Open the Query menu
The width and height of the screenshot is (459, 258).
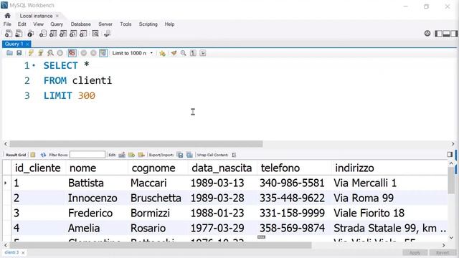pyautogui.click(x=57, y=24)
